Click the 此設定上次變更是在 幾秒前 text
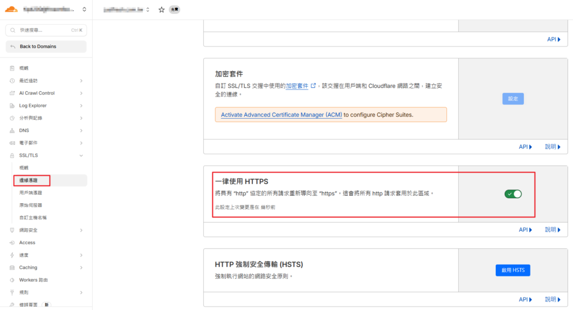Image resolution: width=573 pixels, height=310 pixels. [245, 207]
